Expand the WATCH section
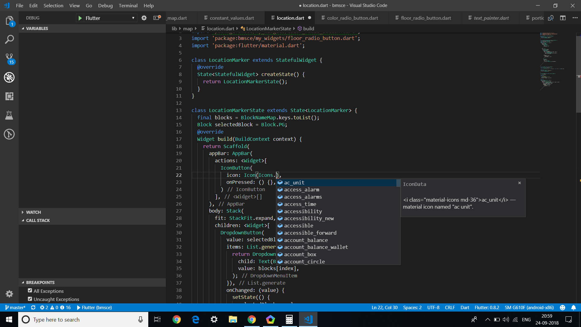581x327 pixels. coord(23,212)
